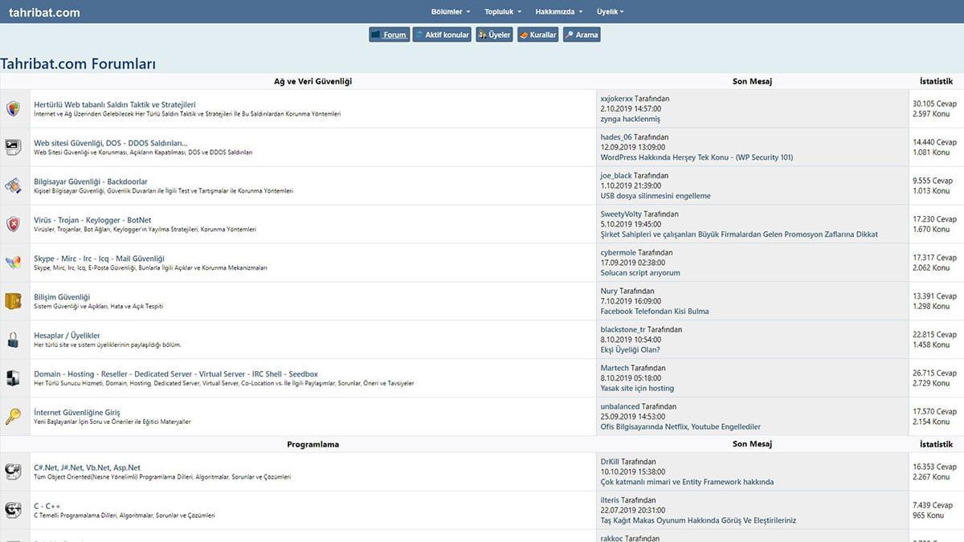Click the shield icon beside Hertürlü Web tabanlı Saldırı
The height and width of the screenshot is (542, 964).
tap(13, 108)
